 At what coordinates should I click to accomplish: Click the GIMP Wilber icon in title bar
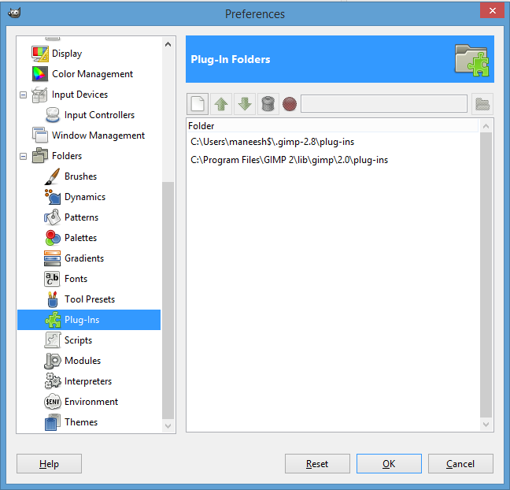click(14, 13)
